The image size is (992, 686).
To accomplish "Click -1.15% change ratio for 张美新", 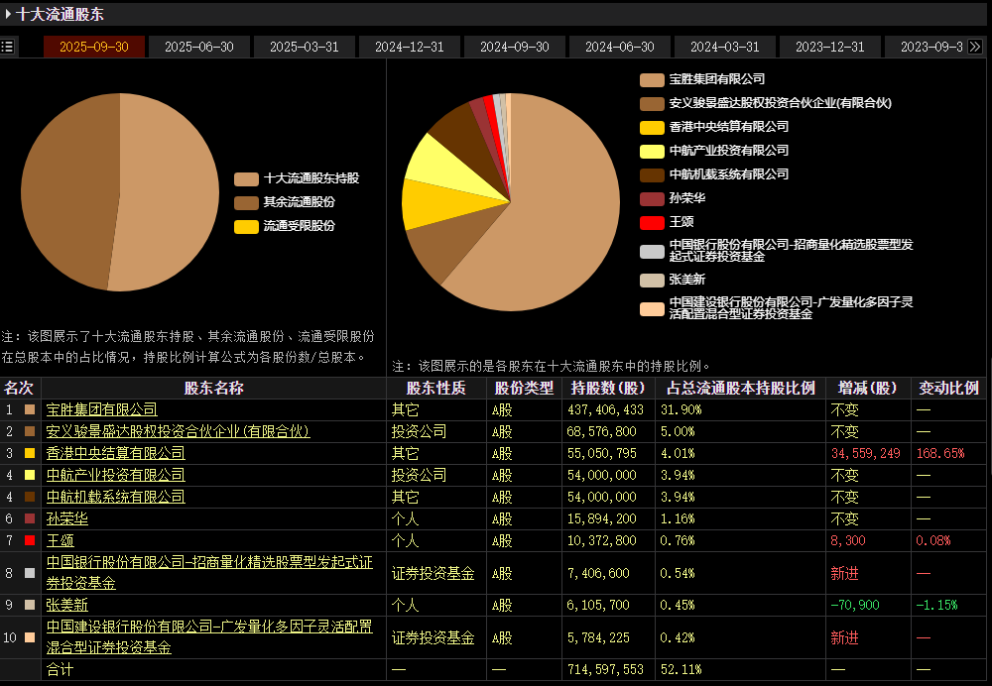I will 937,605.
